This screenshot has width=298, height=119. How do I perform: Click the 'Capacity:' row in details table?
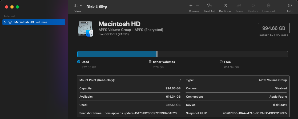point(130,88)
